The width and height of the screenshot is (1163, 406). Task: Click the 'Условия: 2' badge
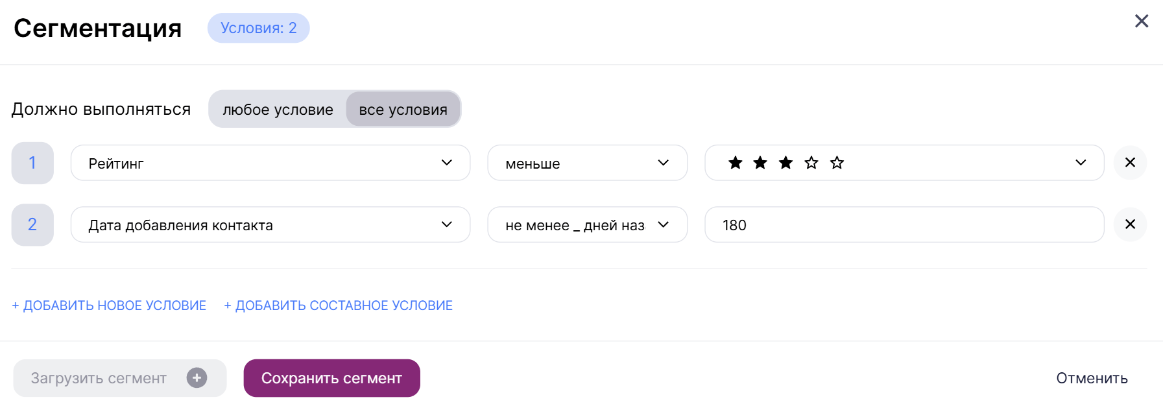pos(258,28)
